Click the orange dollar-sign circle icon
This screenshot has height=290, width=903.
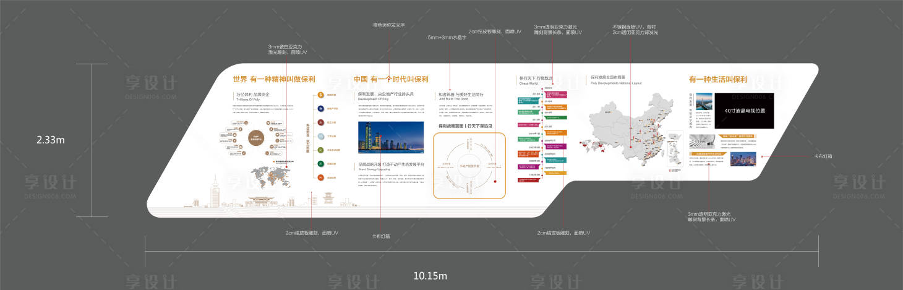320,95
